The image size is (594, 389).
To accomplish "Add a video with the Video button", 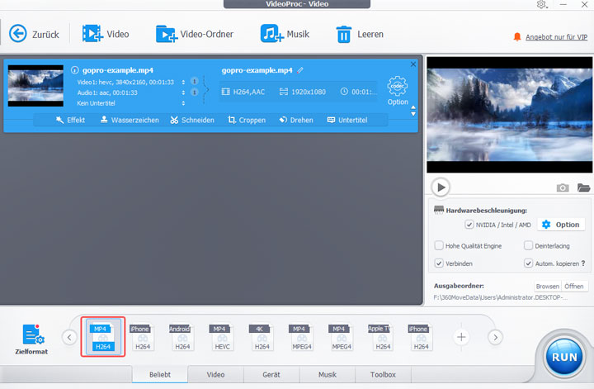I will [106, 34].
